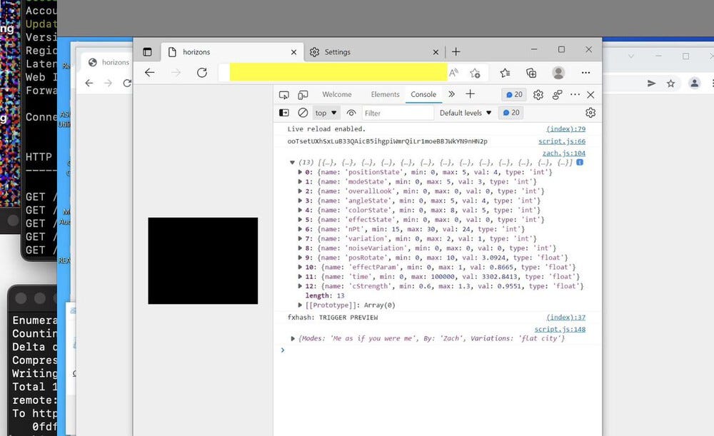Expand array item 1 modeState
714x436 pixels.
tap(300, 181)
